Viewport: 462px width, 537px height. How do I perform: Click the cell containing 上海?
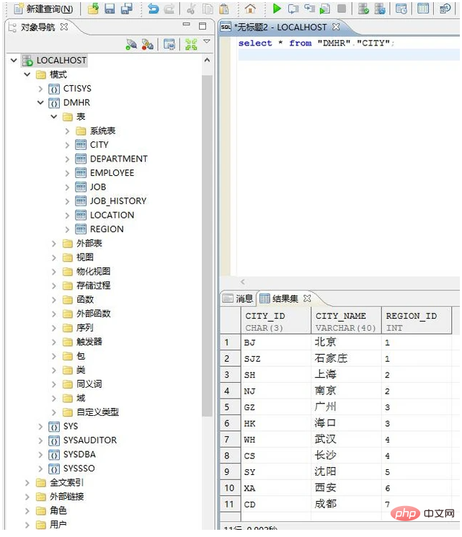tap(325, 375)
